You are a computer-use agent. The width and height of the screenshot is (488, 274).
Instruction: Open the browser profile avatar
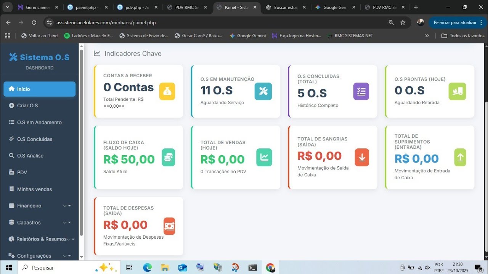tap(421, 22)
